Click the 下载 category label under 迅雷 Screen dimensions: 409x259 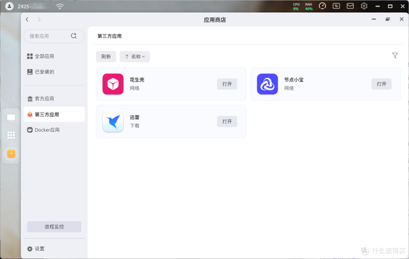point(134,126)
